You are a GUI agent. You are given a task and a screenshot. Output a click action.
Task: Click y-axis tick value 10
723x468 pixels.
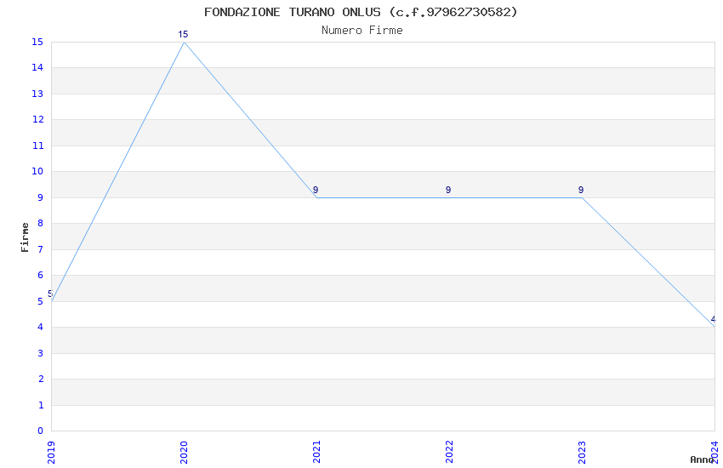[37, 172]
